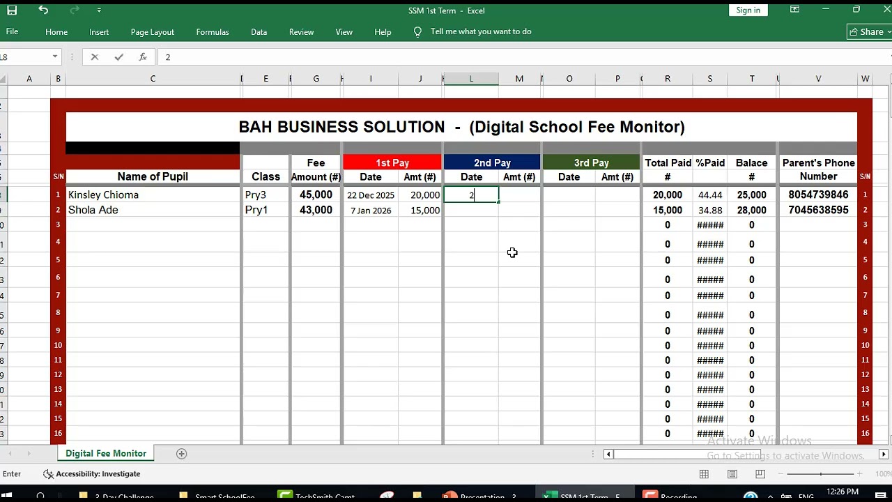The width and height of the screenshot is (892, 502).
Task: Click the green '3rd Pay' header cell
Action: point(591,162)
